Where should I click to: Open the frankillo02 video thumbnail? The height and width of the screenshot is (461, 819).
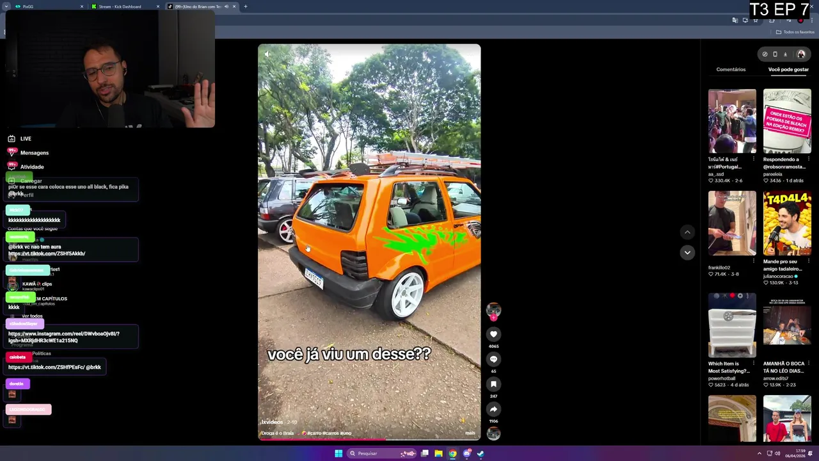click(x=732, y=223)
